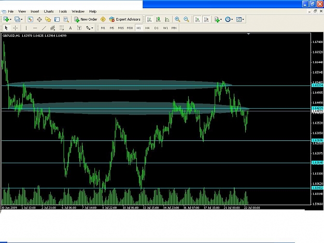Toggle chart shift from right edge
The image size is (324, 243).
(x=206, y=19)
